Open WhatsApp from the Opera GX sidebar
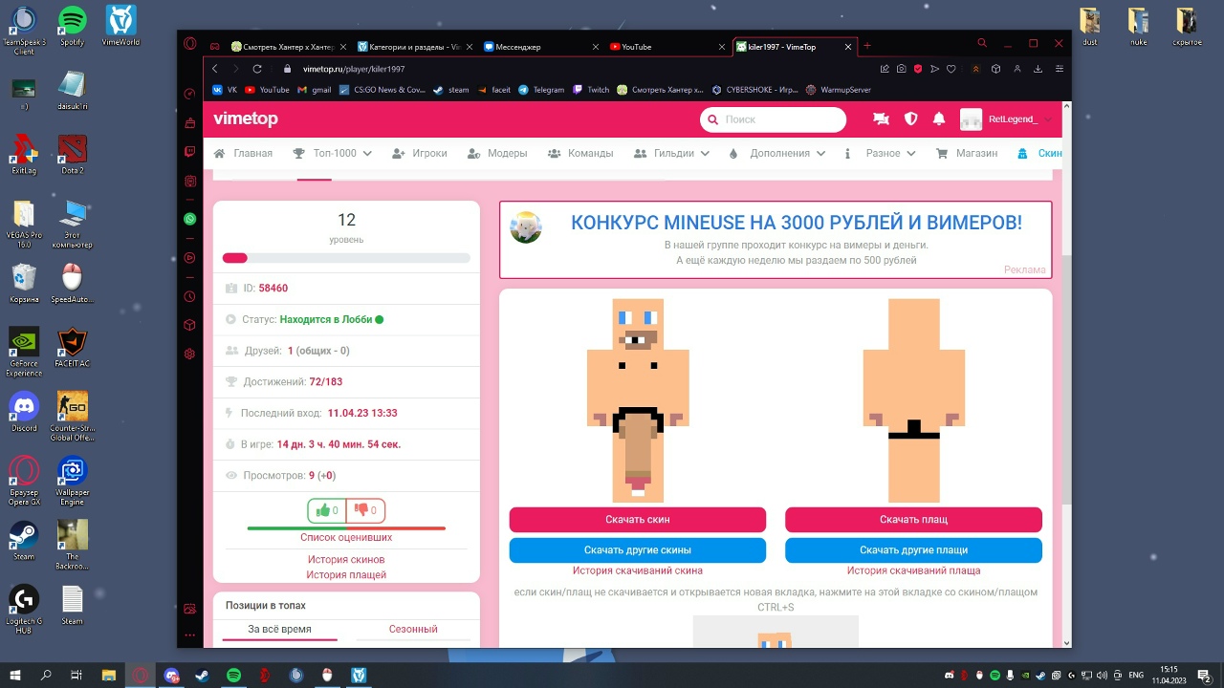Viewport: 1224px width, 688px height. pos(190,219)
